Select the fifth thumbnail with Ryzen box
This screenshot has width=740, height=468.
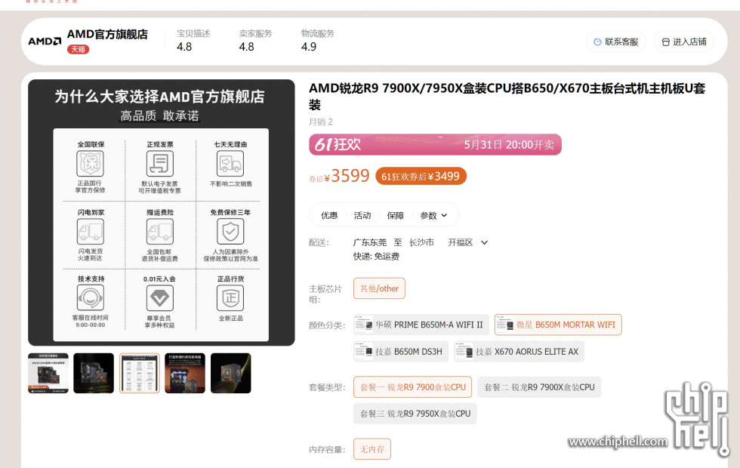(x=231, y=373)
